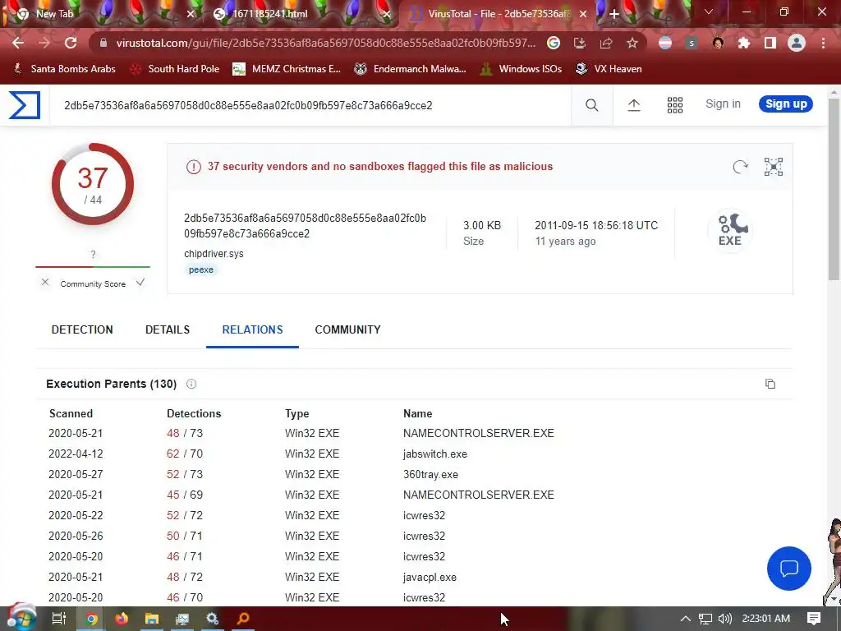Viewport: 841px width, 631px height.
Task: Click the VirusTotal logo icon
Action: pyautogui.click(x=25, y=104)
